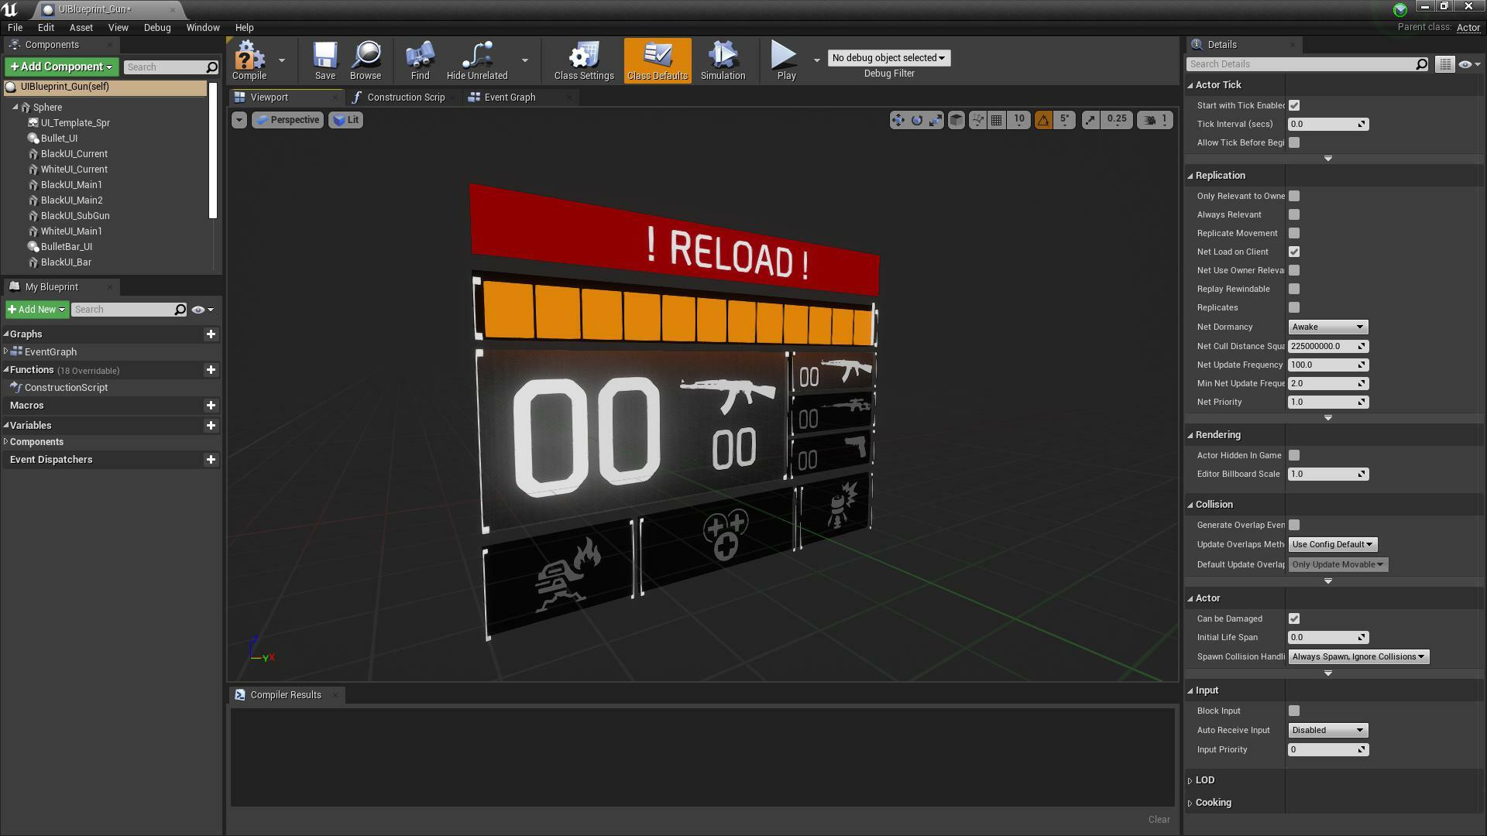
Task: Open the Net Dormancy dropdown
Action: click(1327, 327)
